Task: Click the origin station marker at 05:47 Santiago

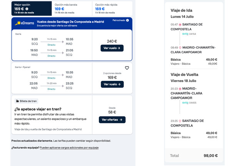Action: [x=180, y=25]
